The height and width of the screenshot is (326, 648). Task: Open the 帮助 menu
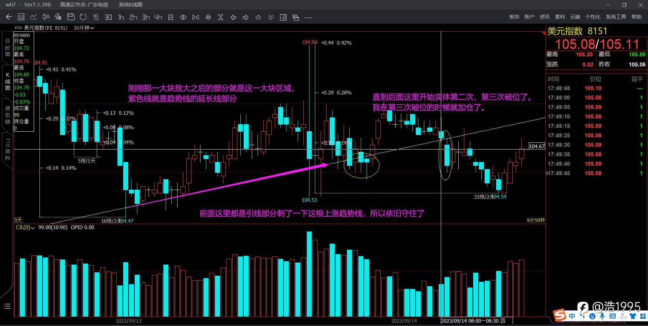pyautogui.click(x=637, y=17)
